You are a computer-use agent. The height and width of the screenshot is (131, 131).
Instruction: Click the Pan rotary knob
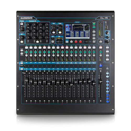coord(59,42)
